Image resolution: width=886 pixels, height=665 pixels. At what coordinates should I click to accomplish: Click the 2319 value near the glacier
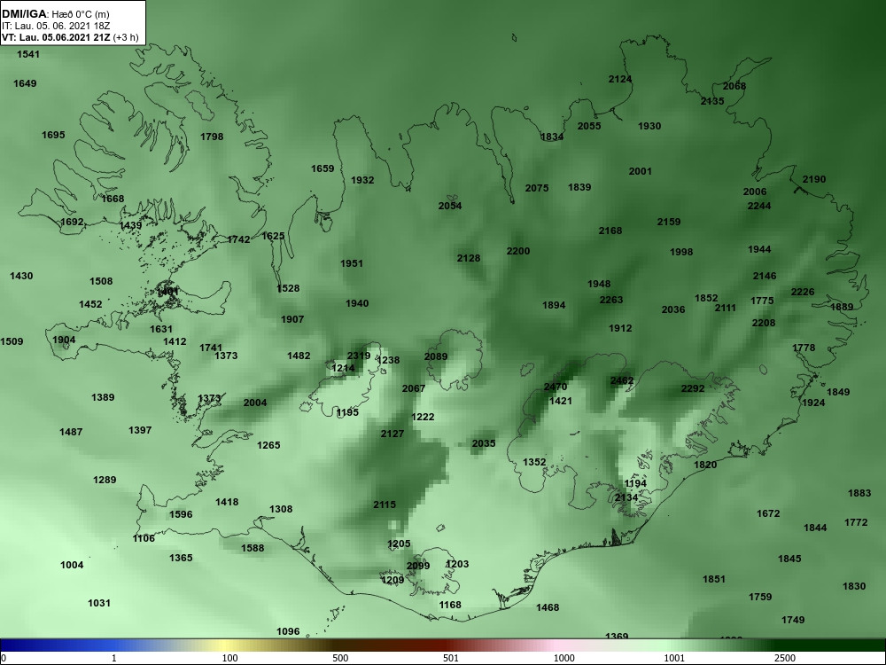(359, 356)
